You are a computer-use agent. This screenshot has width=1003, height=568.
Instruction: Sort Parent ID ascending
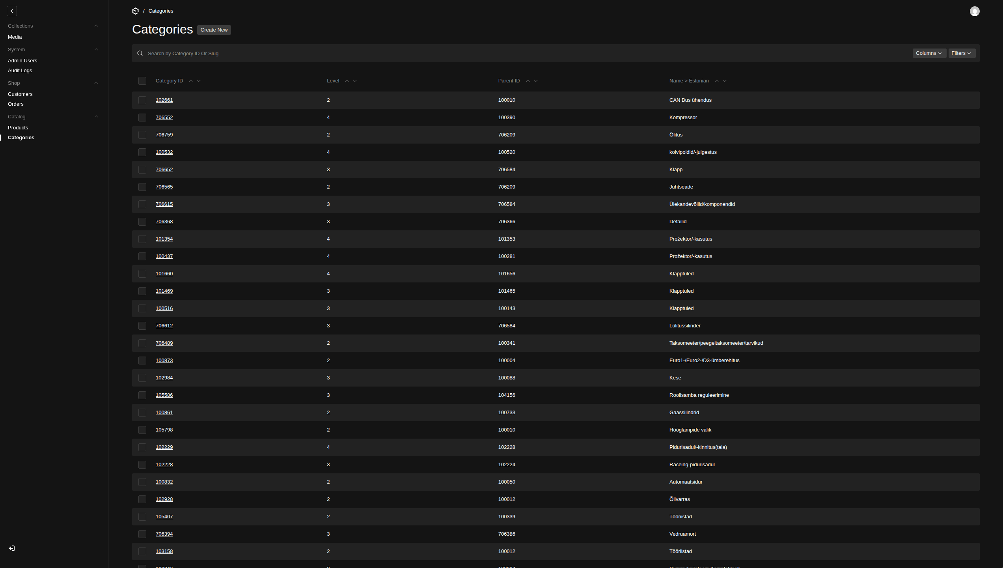pyautogui.click(x=528, y=81)
